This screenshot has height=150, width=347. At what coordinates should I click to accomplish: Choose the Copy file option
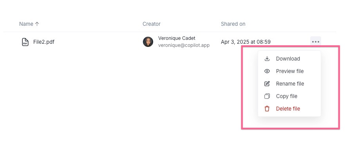click(x=289, y=96)
